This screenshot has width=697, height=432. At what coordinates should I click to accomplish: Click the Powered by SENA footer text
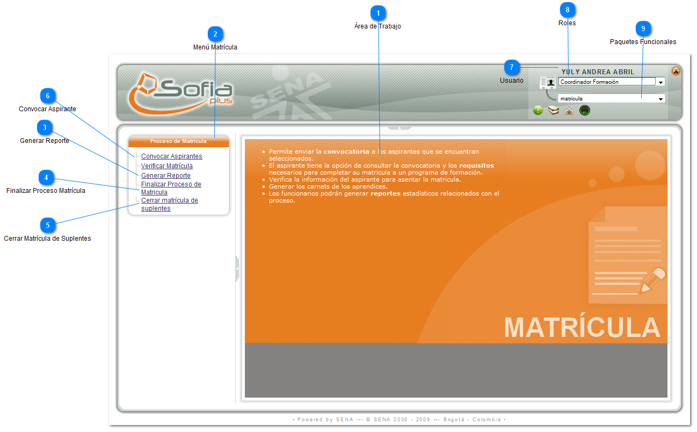[x=399, y=420]
